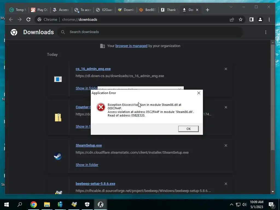Open Windows taskbar search

tap(20, 205)
